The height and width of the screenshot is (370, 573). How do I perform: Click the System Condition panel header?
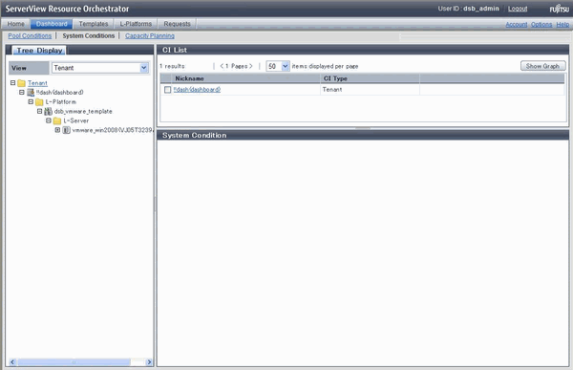click(363, 135)
